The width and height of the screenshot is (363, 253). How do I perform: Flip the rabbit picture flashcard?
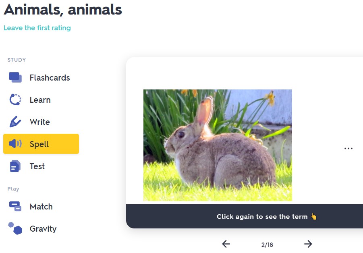point(218,145)
